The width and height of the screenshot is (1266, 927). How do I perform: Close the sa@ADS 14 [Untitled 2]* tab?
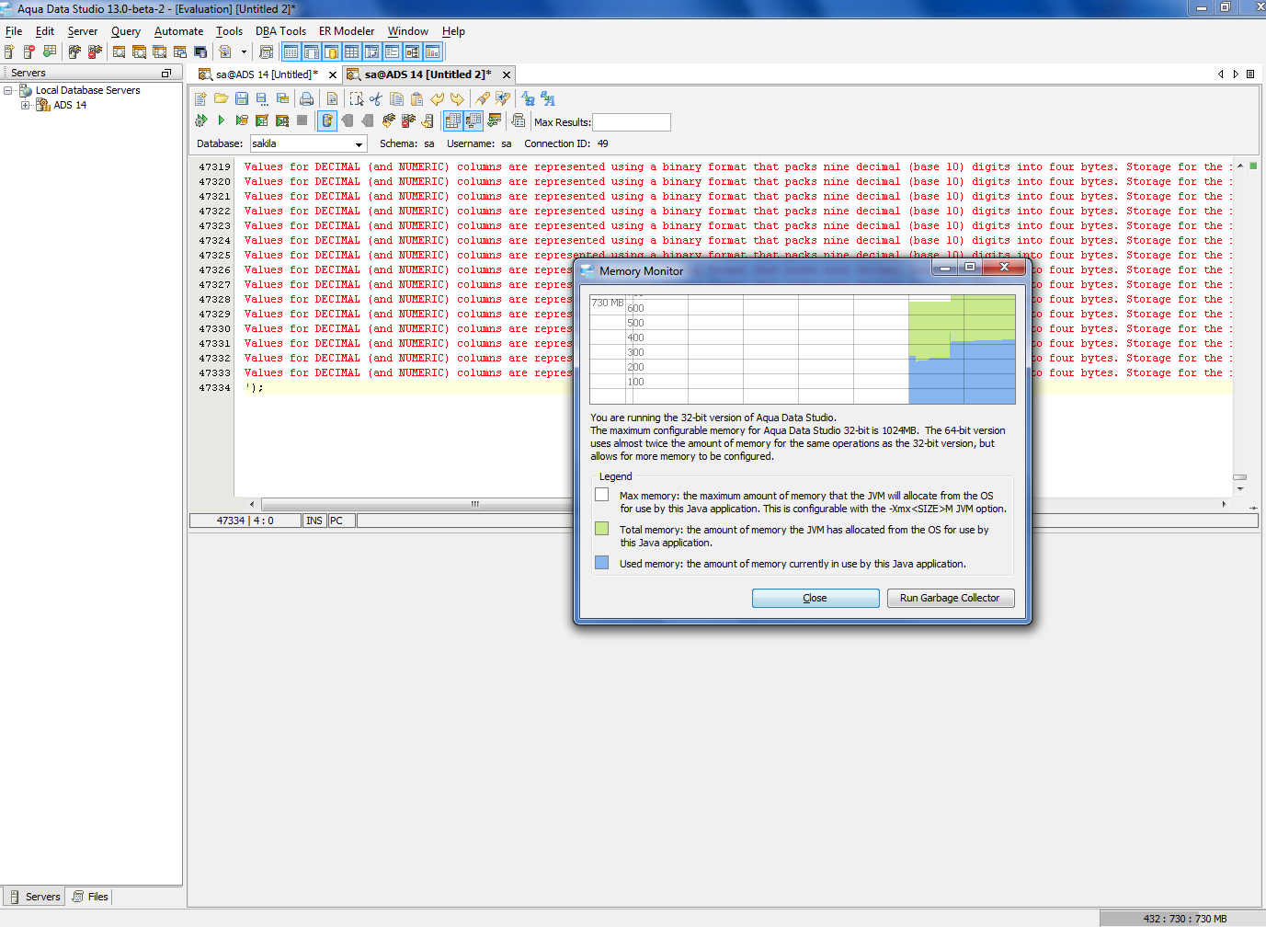pyautogui.click(x=507, y=75)
